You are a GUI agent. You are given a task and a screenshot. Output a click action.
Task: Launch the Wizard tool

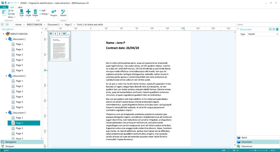tap(63, 12)
